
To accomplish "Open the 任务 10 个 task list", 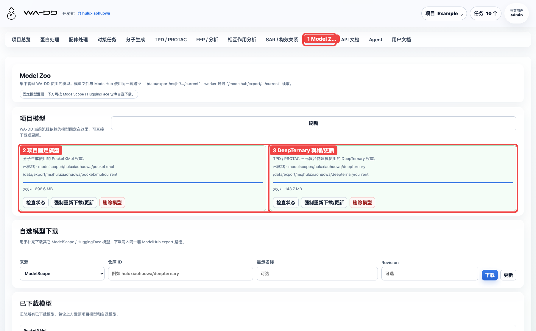I will tap(486, 13).
